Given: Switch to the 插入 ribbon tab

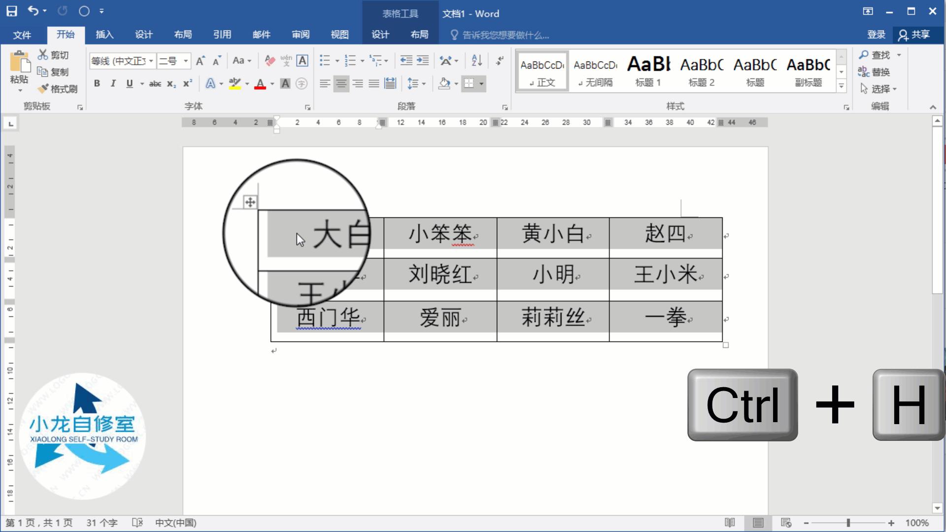Looking at the screenshot, I should tap(104, 34).
